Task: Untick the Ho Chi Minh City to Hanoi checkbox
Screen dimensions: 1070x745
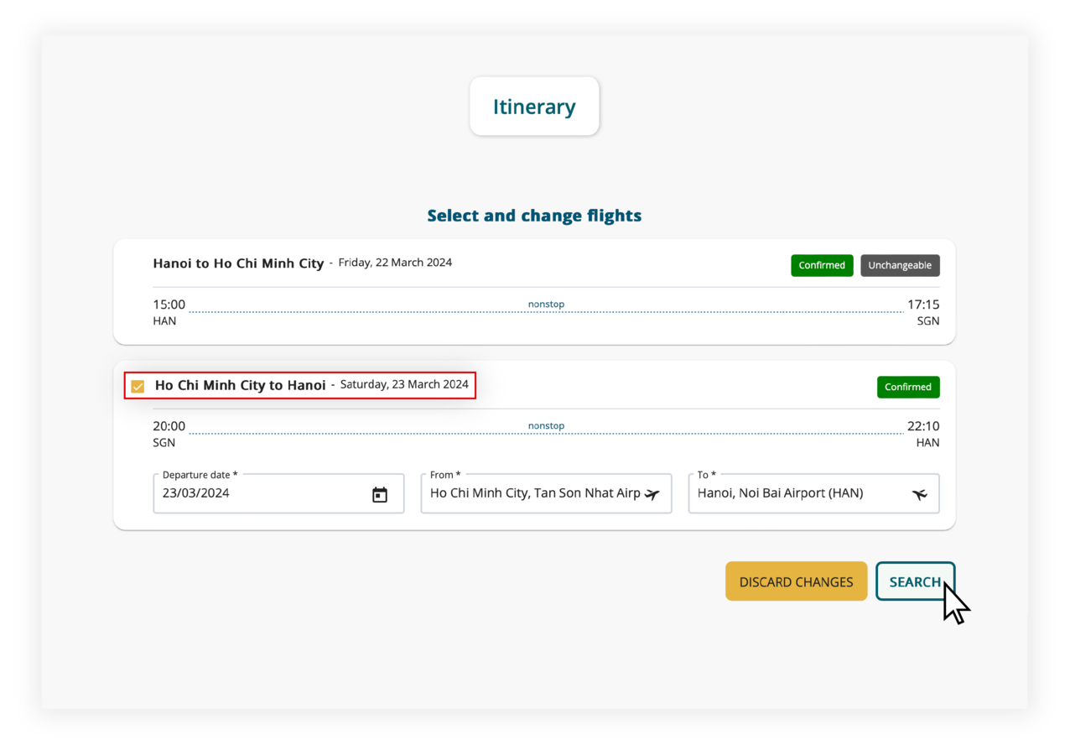Action: point(138,386)
